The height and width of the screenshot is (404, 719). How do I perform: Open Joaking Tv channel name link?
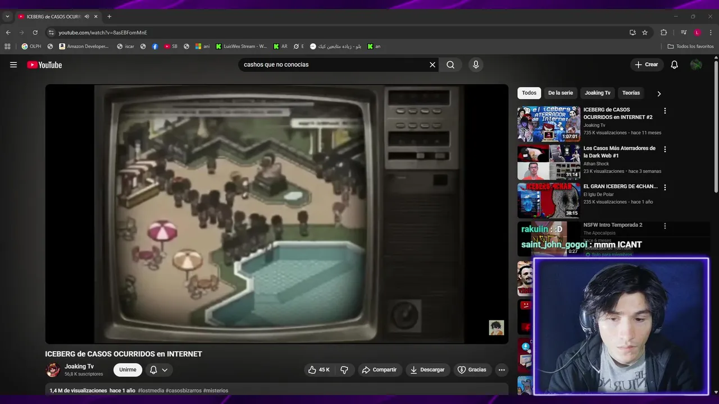pos(79,366)
